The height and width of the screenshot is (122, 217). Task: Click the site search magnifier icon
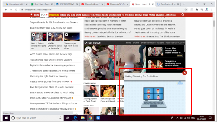pos(183,15)
